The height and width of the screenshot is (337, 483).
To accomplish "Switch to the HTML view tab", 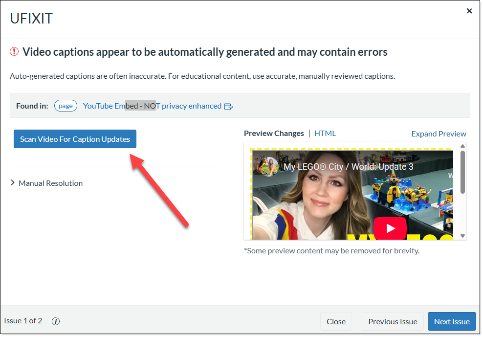I will tap(325, 133).
